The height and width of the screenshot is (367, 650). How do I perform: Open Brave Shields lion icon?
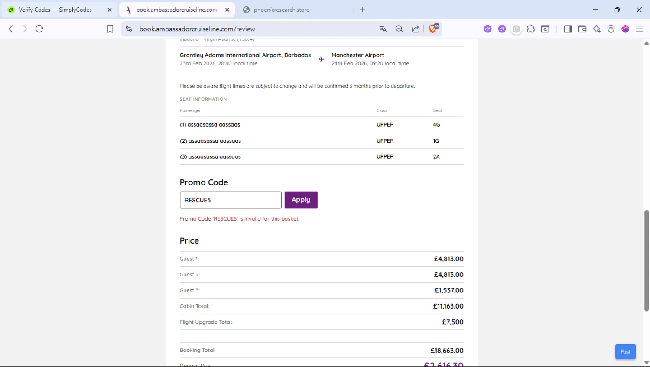(433, 29)
